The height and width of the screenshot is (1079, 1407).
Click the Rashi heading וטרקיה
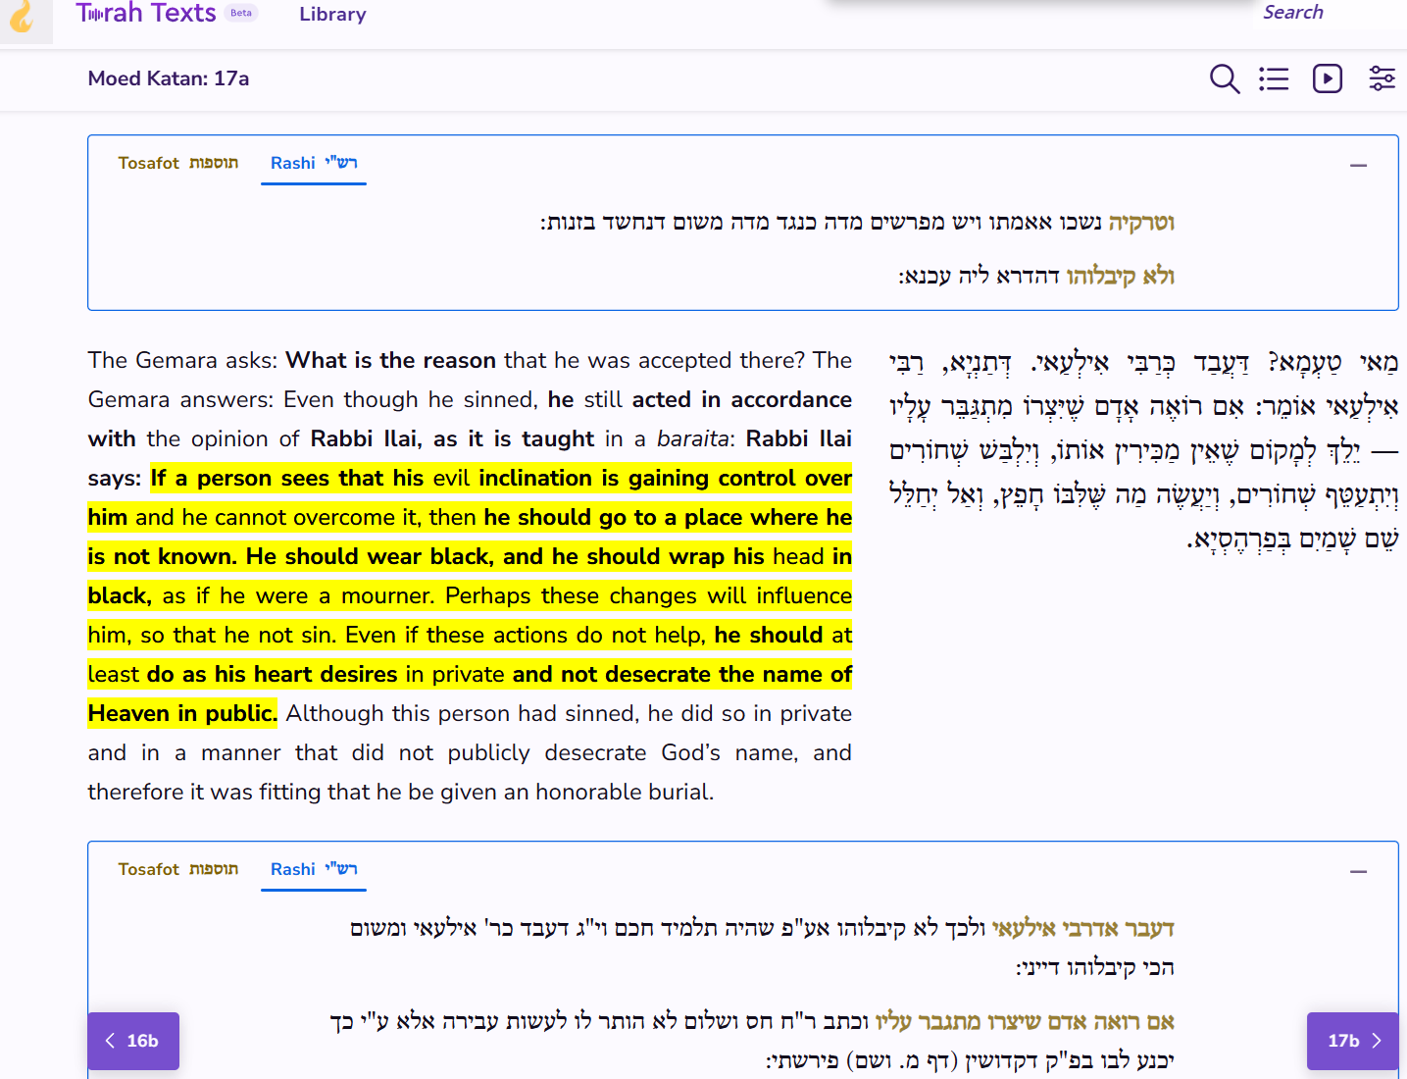[x=1141, y=223]
